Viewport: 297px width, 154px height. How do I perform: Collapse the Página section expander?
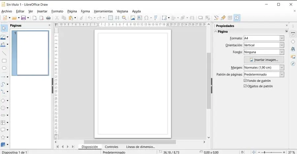216,32
